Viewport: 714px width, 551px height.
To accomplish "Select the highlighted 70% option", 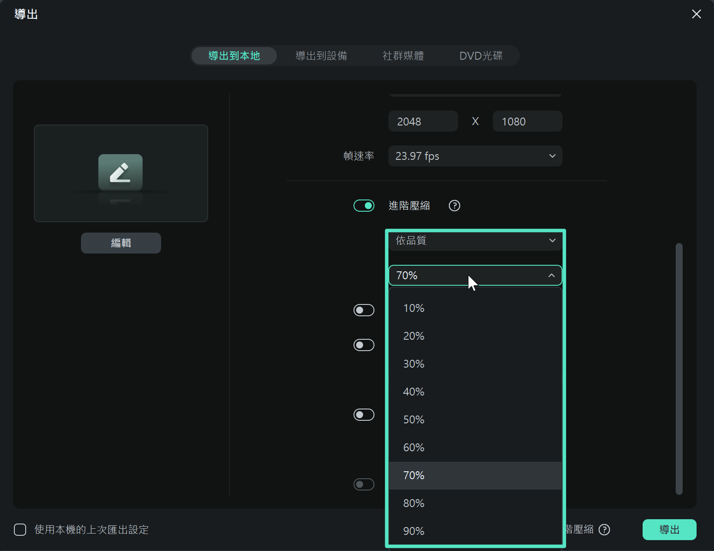I will 475,476.
